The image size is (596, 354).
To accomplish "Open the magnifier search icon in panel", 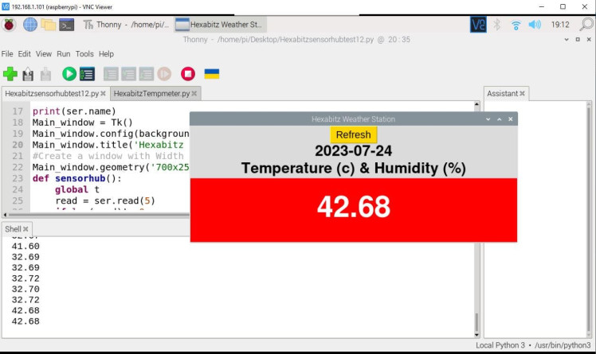I will point(586,25).
